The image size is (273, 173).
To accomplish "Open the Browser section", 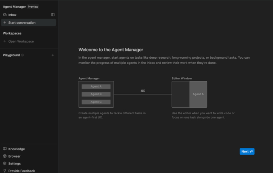I will (14, 156).
